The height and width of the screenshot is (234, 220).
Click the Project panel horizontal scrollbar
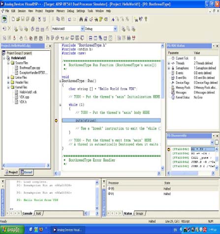pyautogui.click(x=26, y=165)
